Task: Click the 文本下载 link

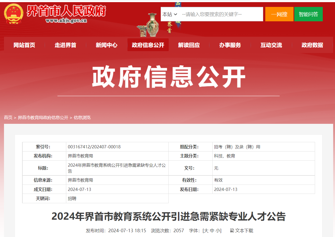Action: [x=244, y=231]
